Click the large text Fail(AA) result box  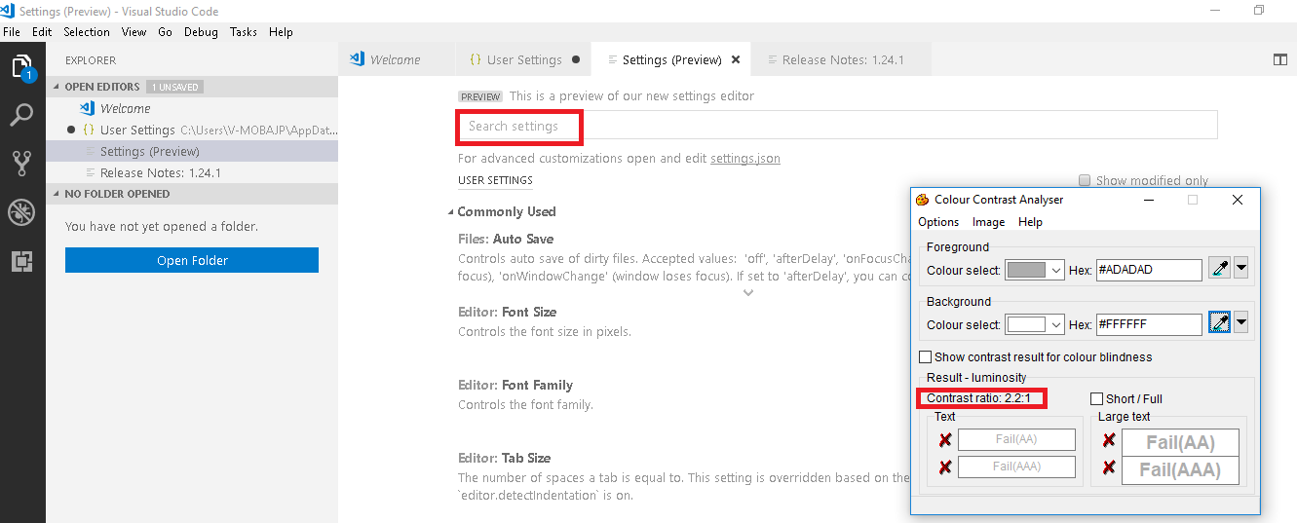point(1180,442)
